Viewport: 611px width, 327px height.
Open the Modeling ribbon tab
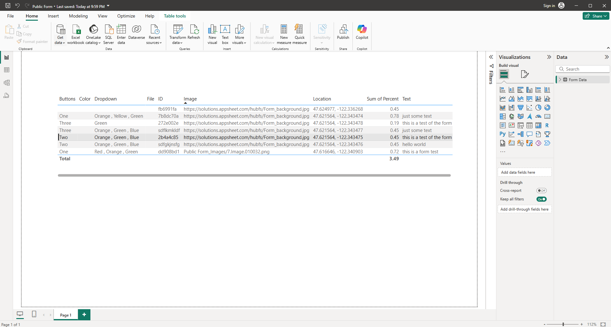(x=78, y=16)
